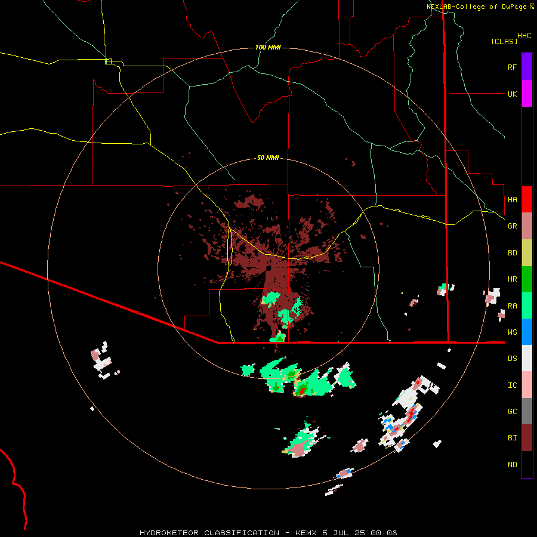This screenshot has height=537, width=537.
Task: Click the "UK" legend label
Action: 512,94
